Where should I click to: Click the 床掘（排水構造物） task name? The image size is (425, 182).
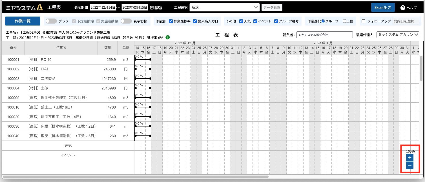(61, 126)
